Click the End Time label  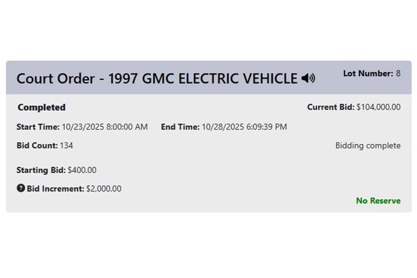pyautogui.click(x=180, y=127)
